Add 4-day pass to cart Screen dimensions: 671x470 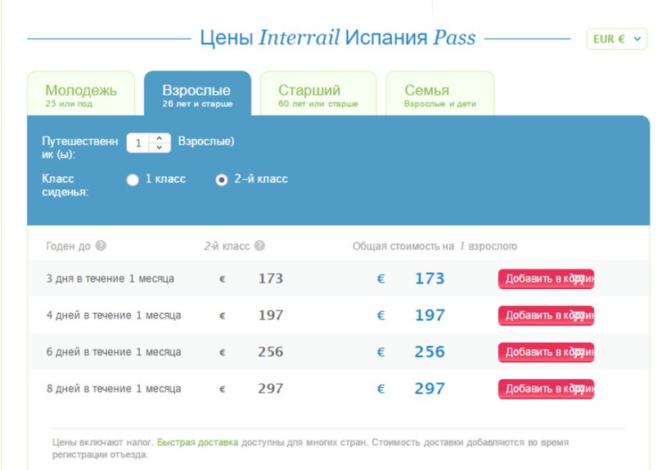point(546,316)
